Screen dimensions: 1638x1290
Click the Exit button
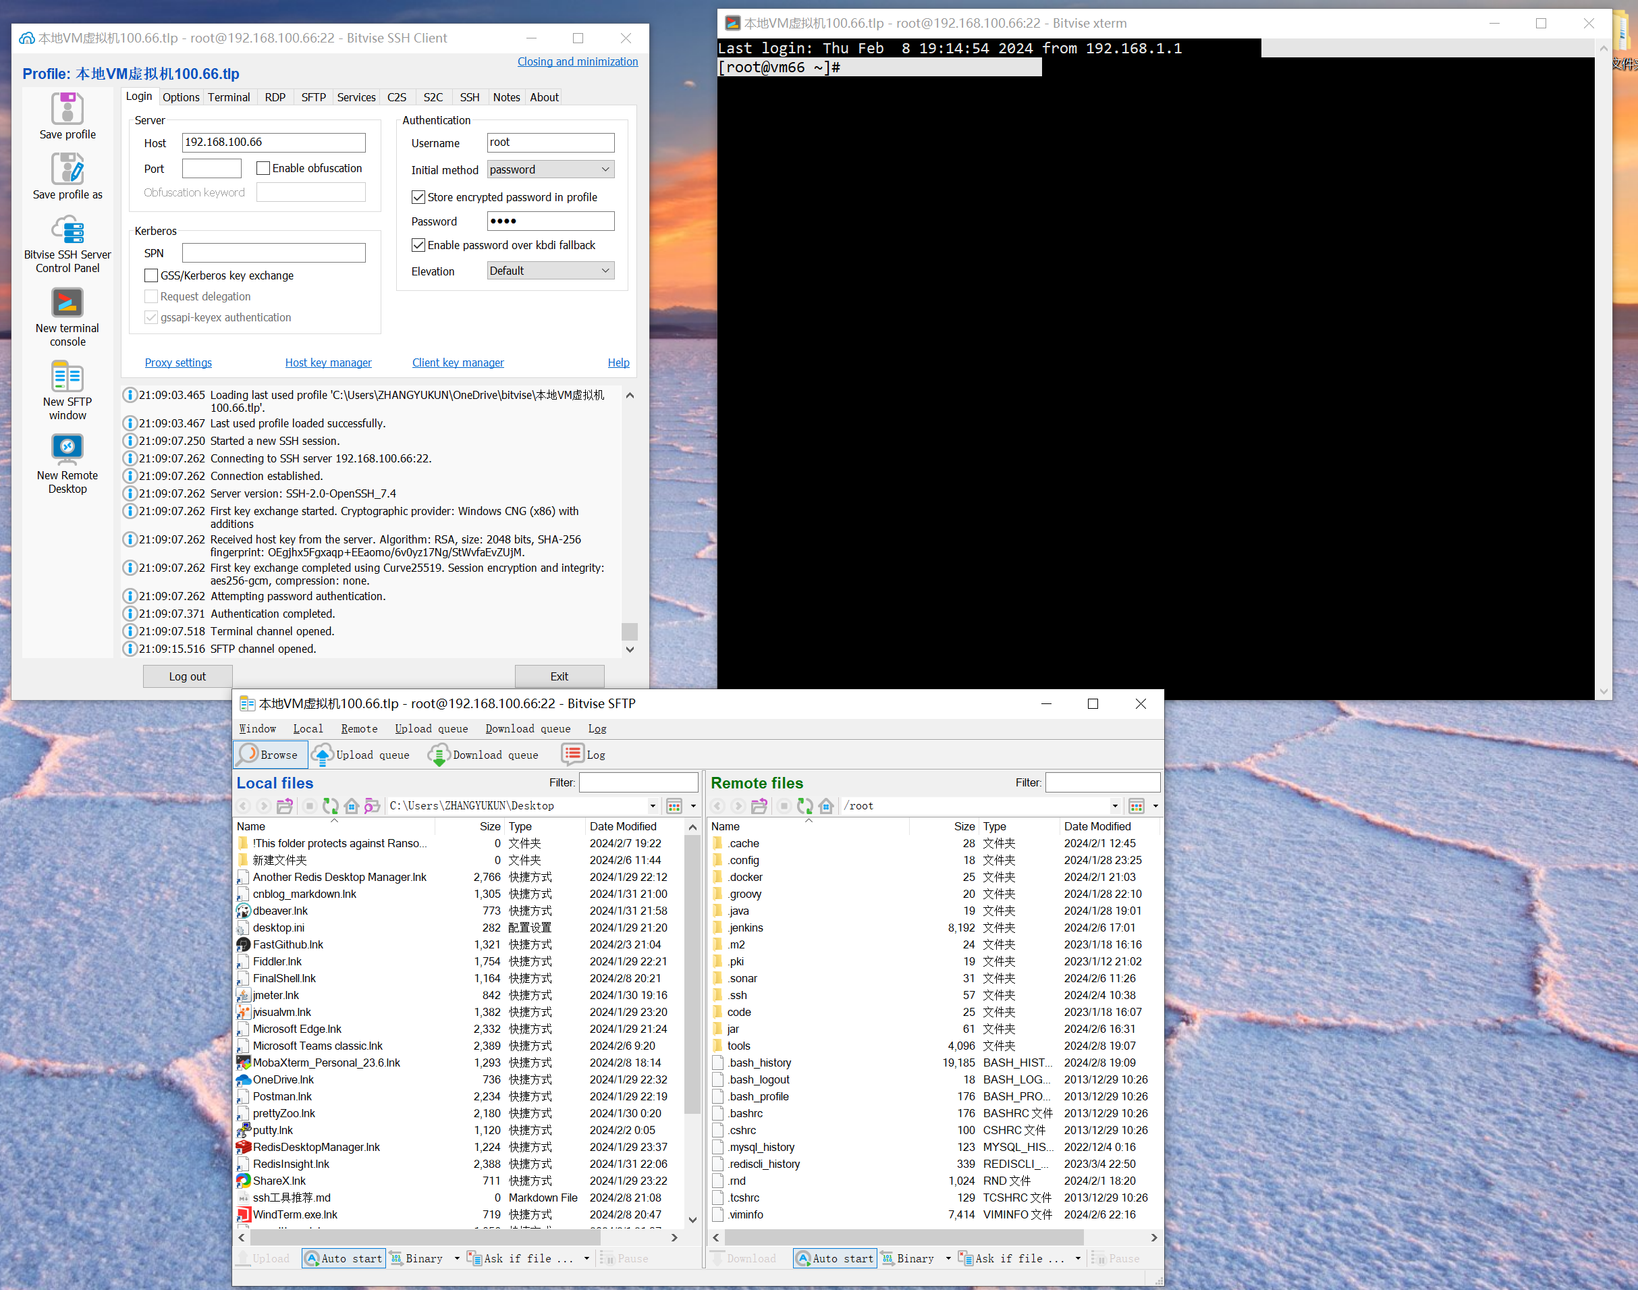coord(559,676)
